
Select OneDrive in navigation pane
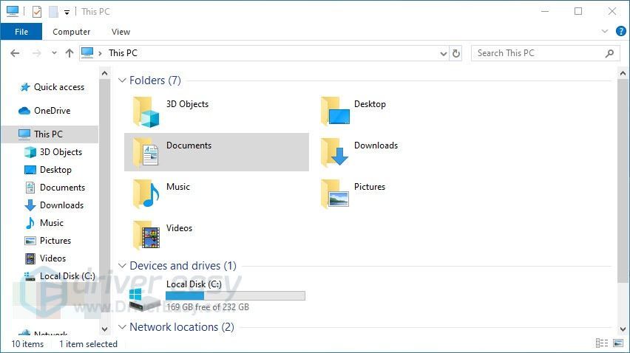(52, 111)
